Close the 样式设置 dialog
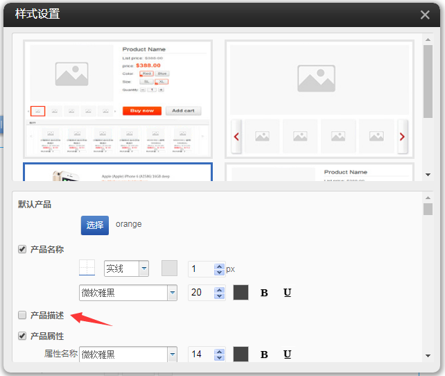Image resolution: width=445 pixels, height=376 pixels. 425,15
